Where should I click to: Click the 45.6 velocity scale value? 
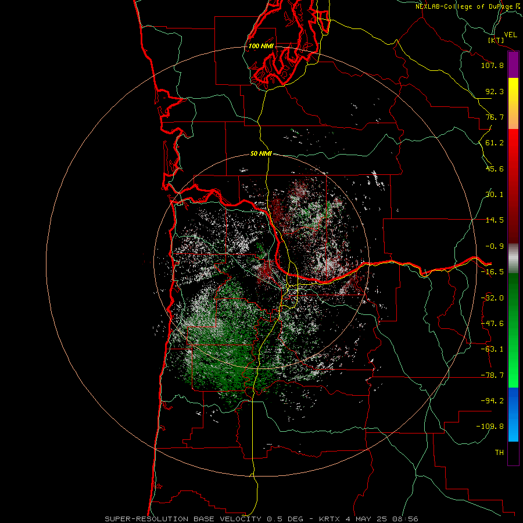495,169
